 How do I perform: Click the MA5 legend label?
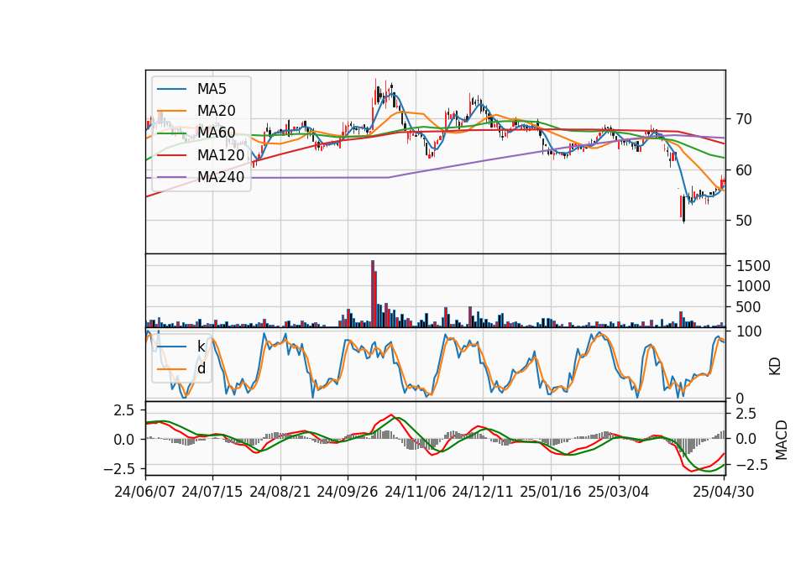(212, 89)
